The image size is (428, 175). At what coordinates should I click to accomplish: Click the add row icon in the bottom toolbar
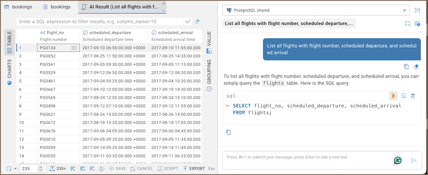click(x=72, y=169)
